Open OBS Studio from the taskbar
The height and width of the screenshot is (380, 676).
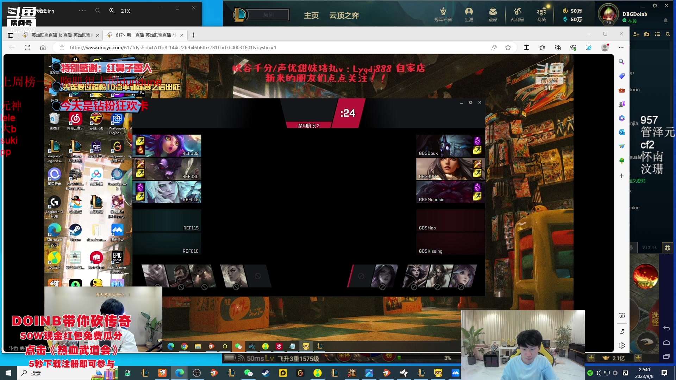pyautogui.click(x=197, y=373)
